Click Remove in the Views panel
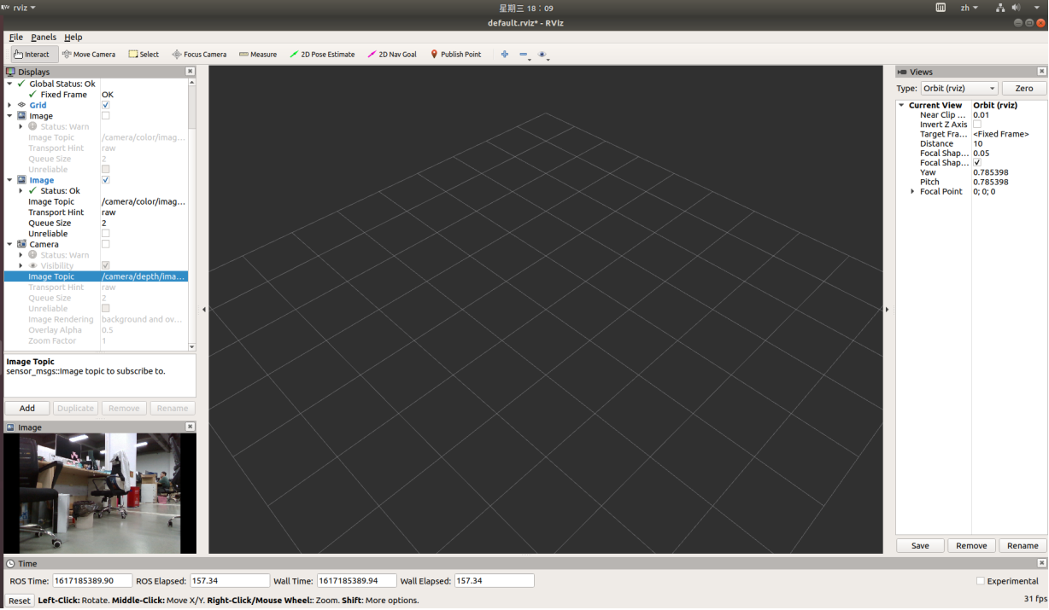This screenshot has height=610, width=1049. [971, 546]
